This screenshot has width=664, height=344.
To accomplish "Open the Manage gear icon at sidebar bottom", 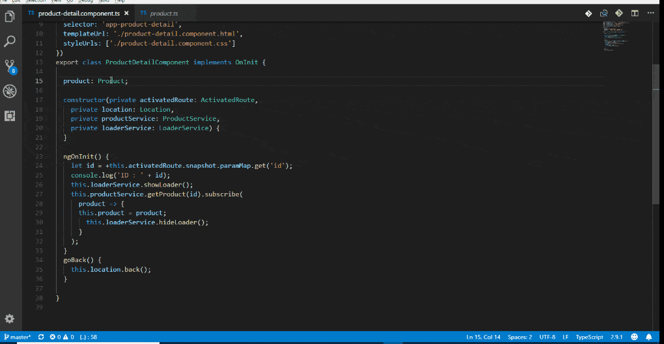I will tap(10, 319).
